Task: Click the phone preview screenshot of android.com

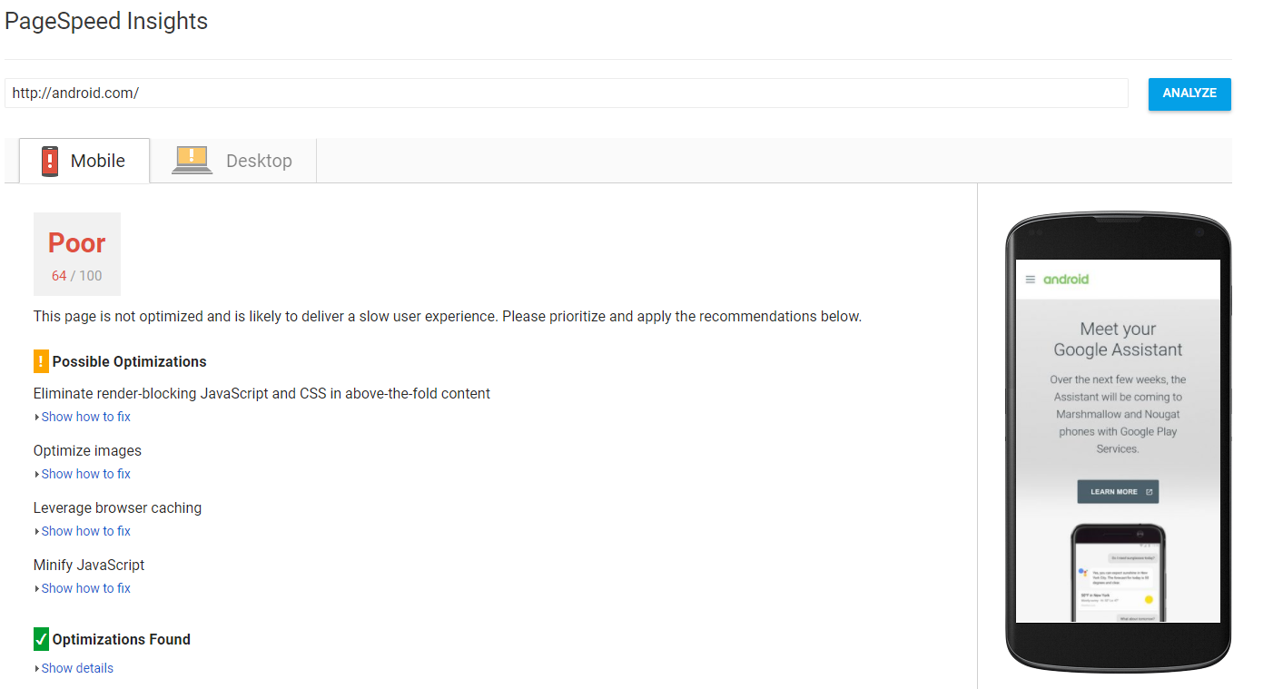Action: [1118, 441]
